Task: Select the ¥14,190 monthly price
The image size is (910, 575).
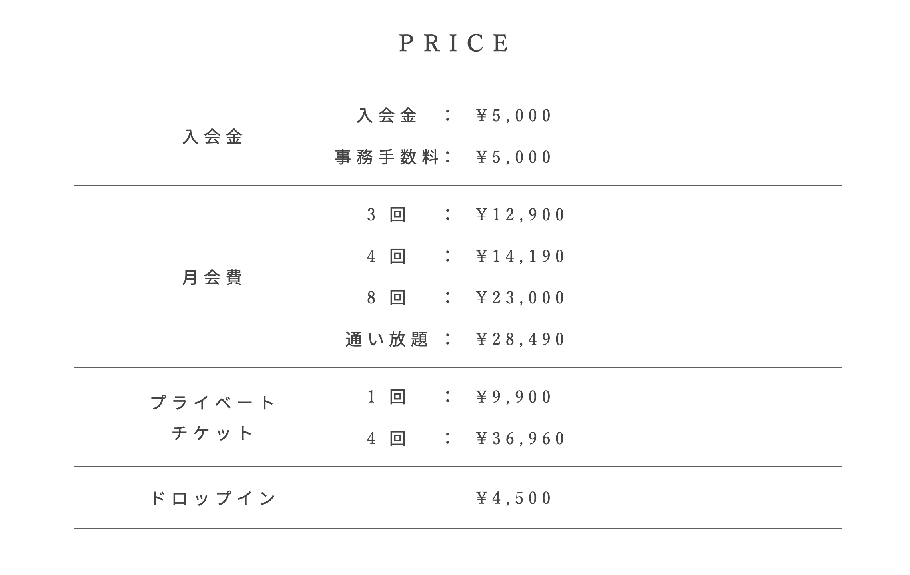Action: [520, 256]
